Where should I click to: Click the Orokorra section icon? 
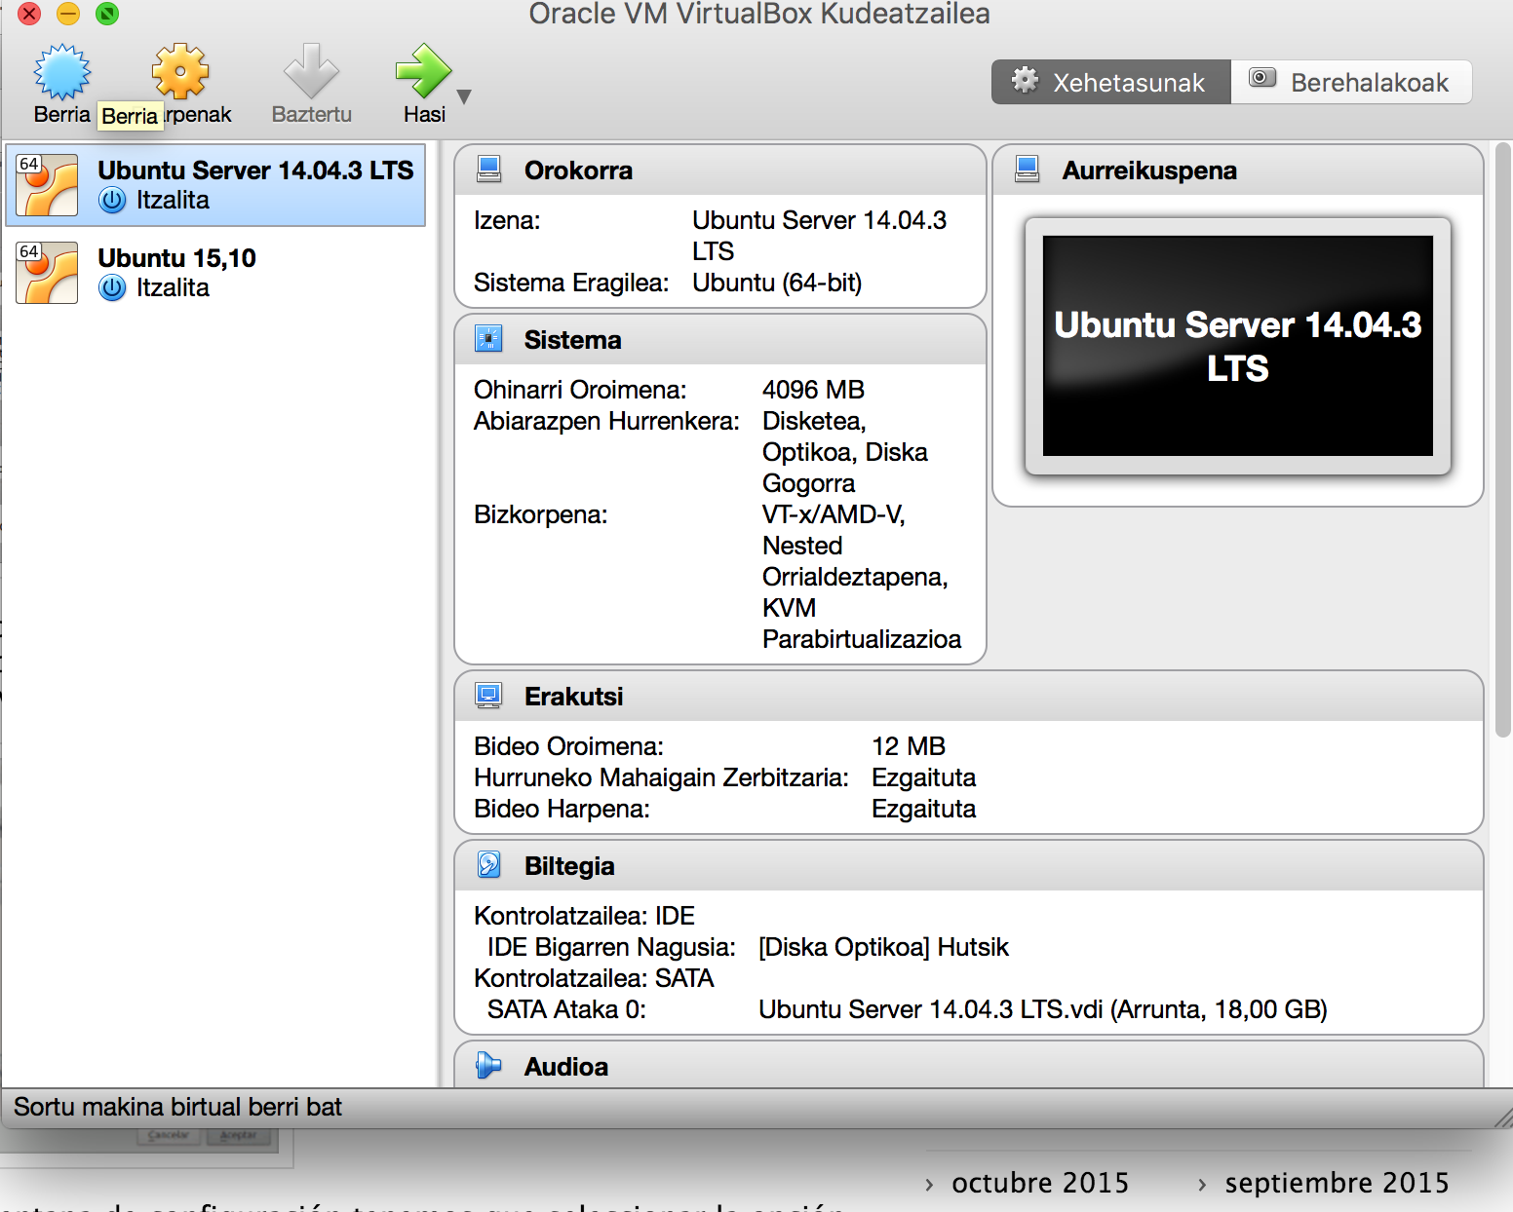(488, 170)
